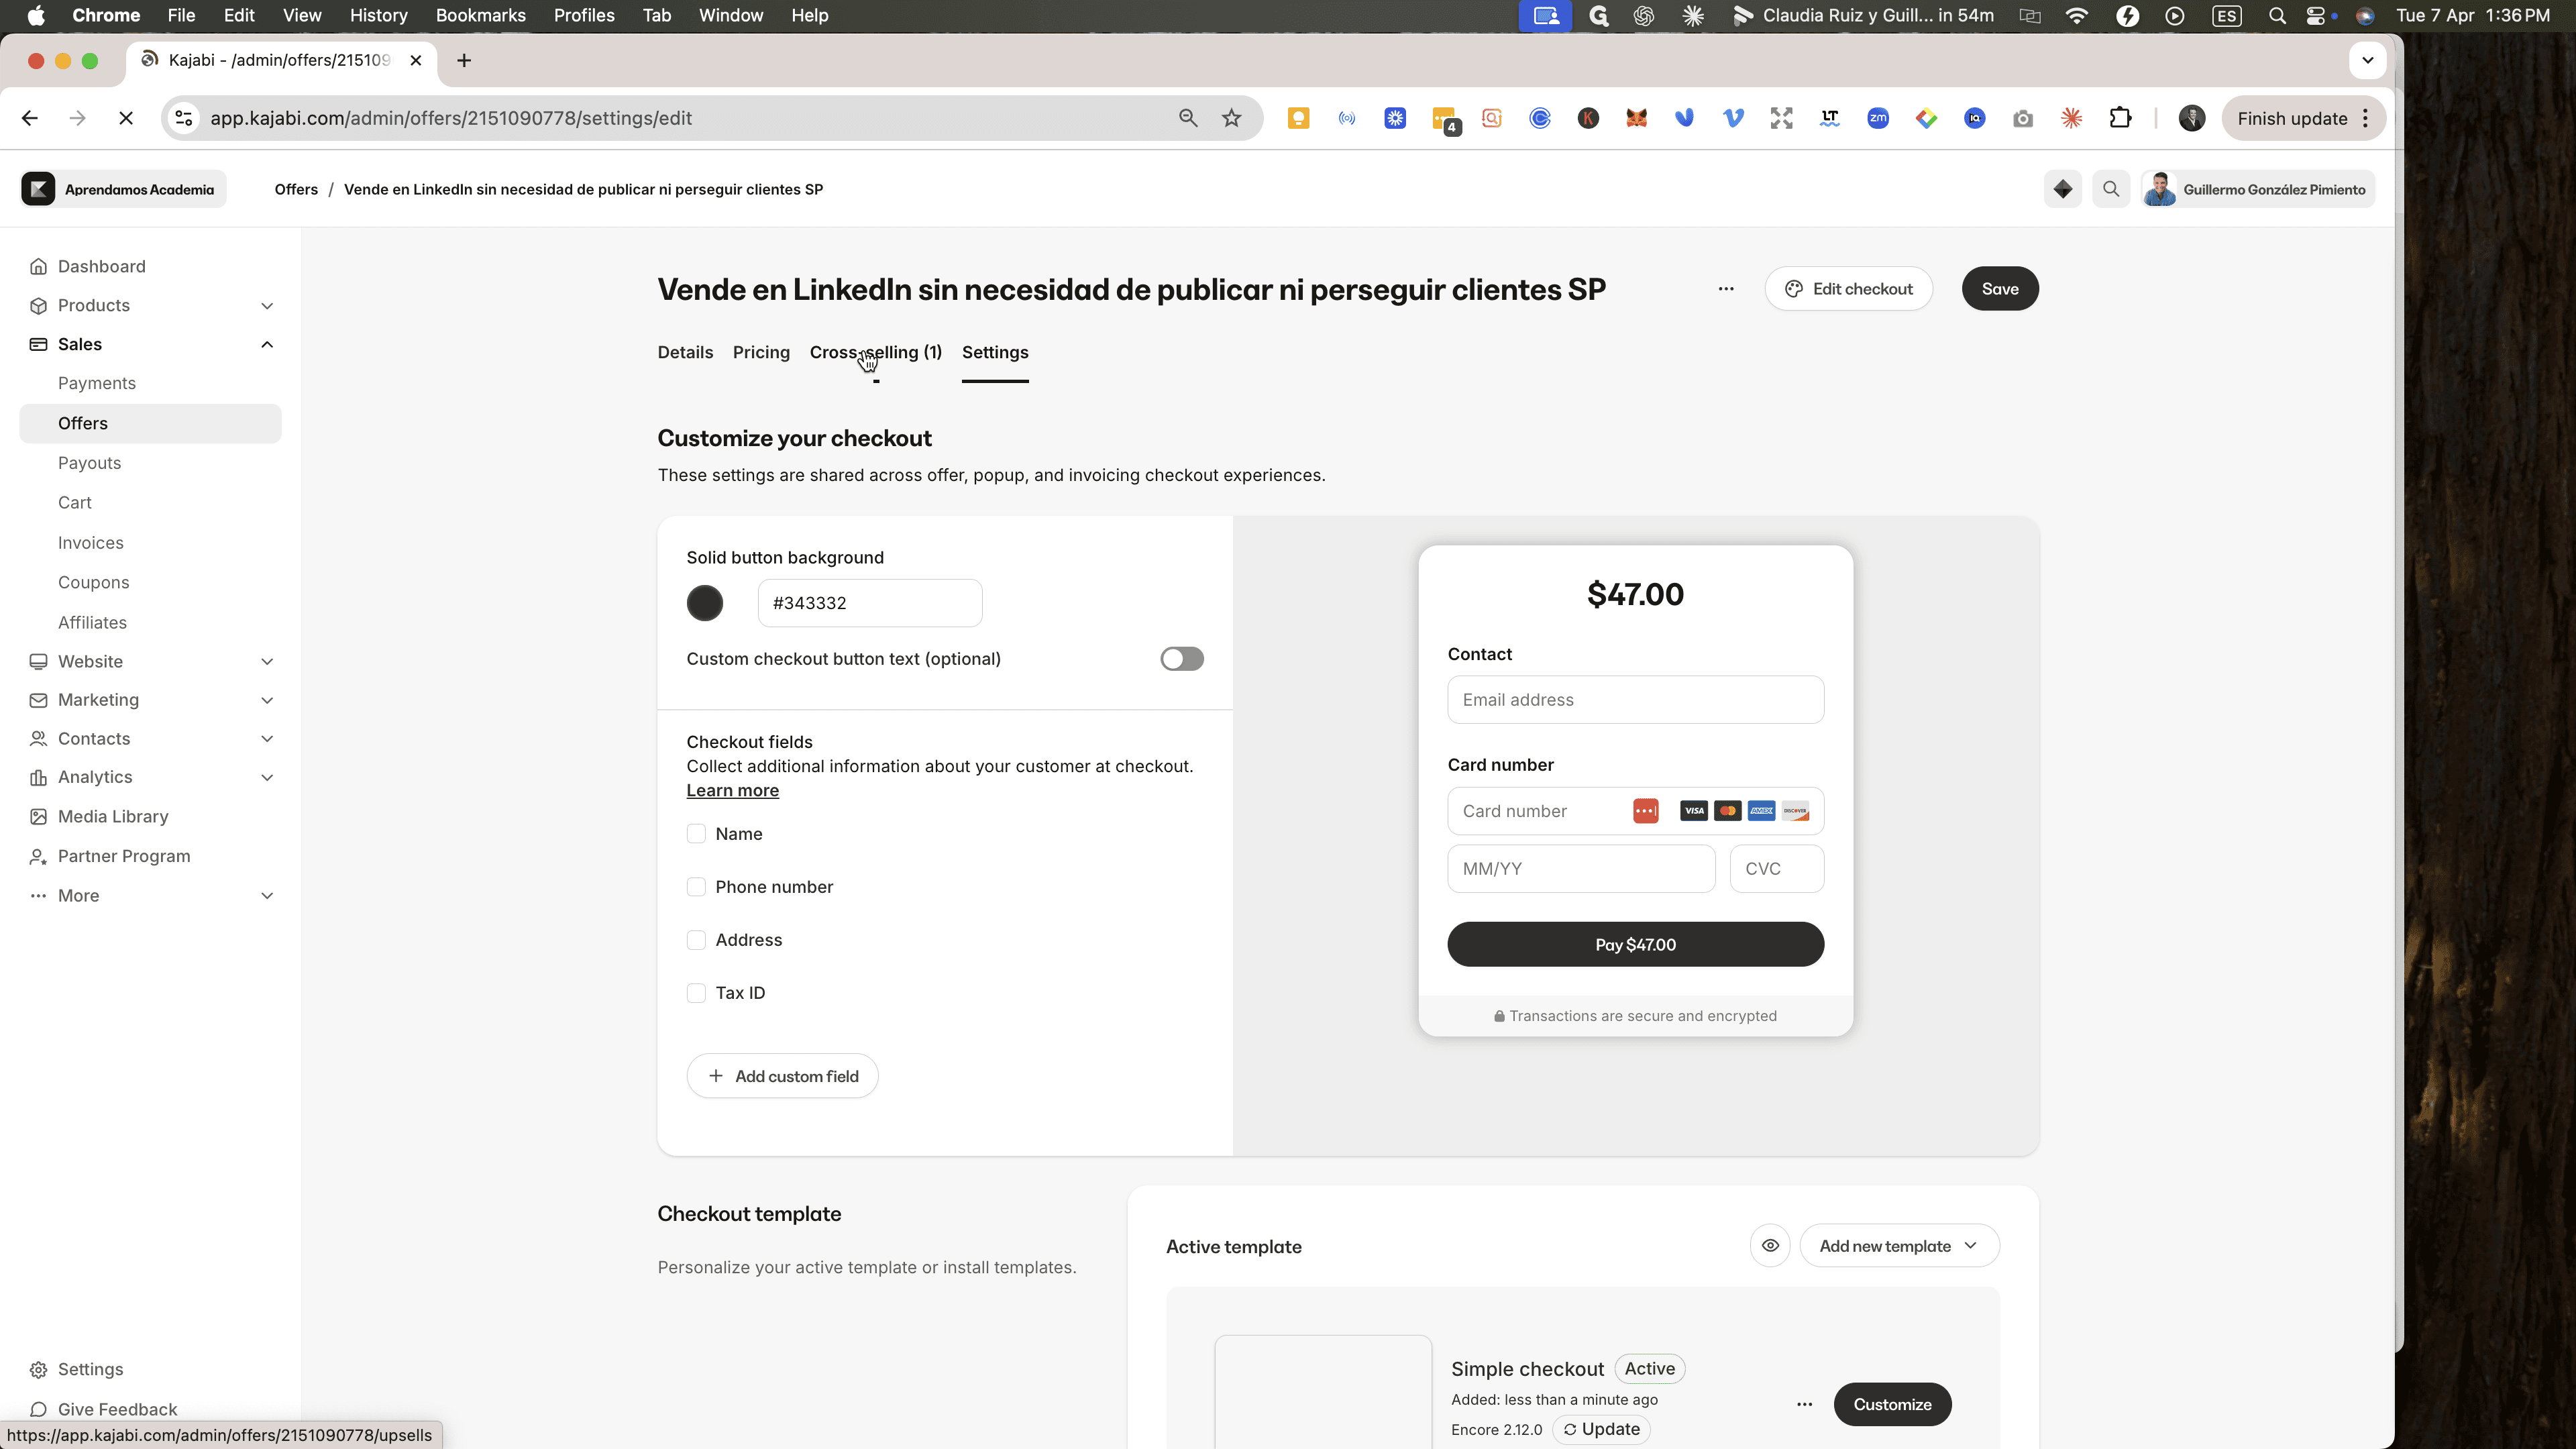Open Settings gear in bottom sidebar
Viewport: 2576px width, 1449px height.
coord(38,1369)
